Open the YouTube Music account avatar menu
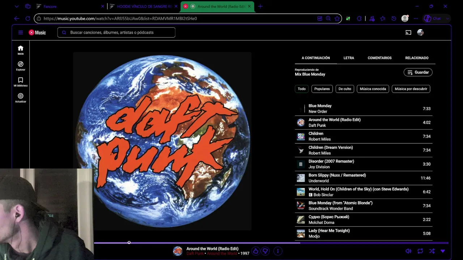Viewport: 463px width, 260px height. click(420, 32)
